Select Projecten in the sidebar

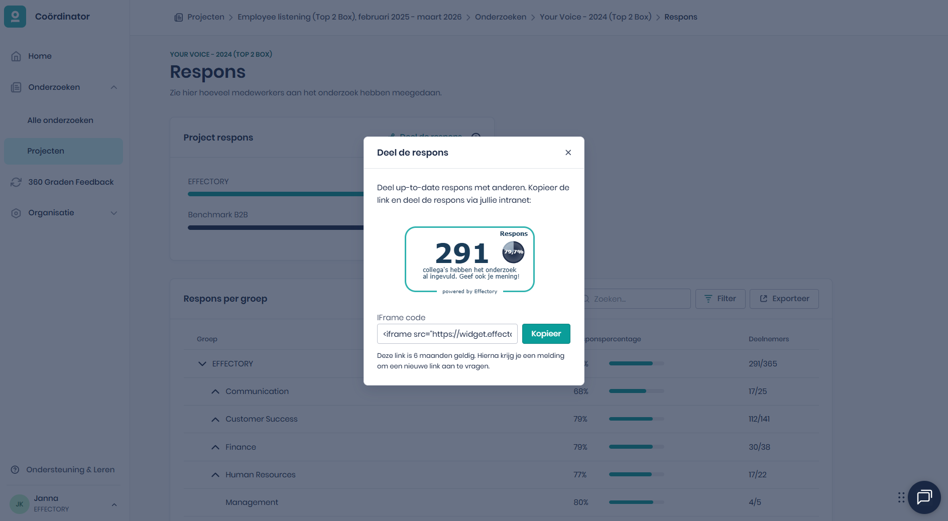46,151
